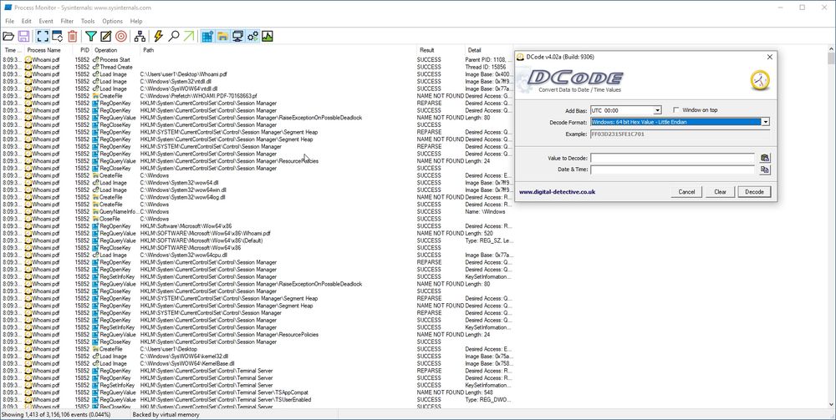Toggle the Show Process and Thread Activity icon
The width and height of the screenshot is (836, 420).
click(252, 36)
